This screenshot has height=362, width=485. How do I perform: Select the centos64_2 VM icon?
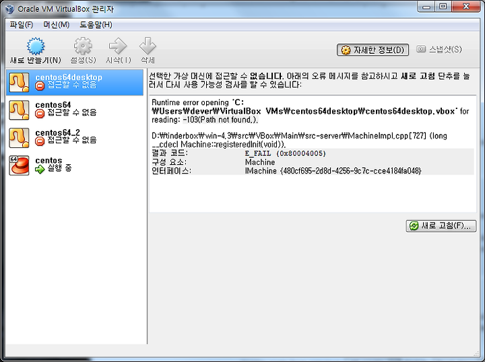point(19,138)
